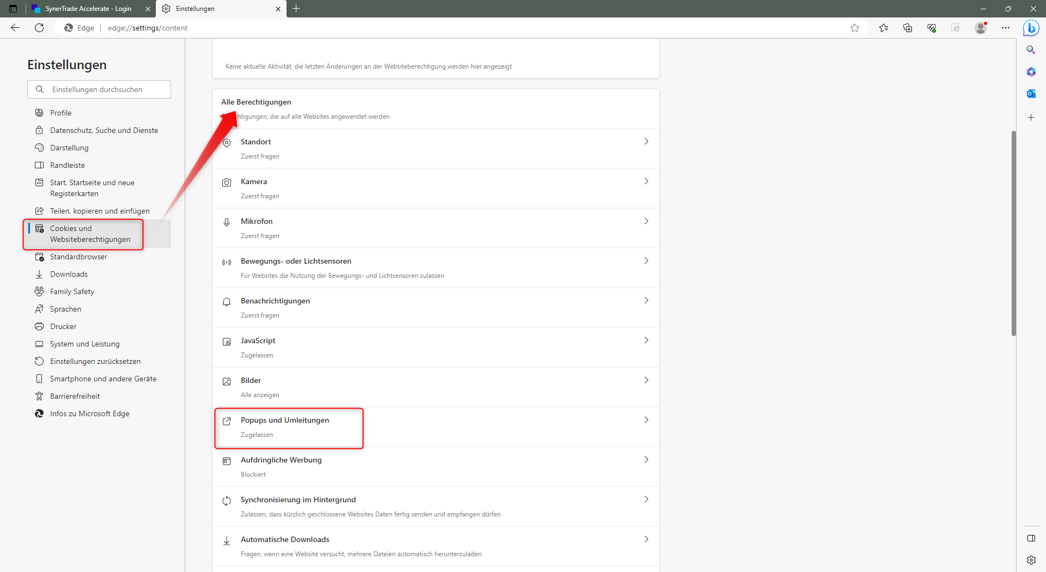Click the Standort location pin icon
The height and width of the screenshot is (572, 1046).
coord(227,143)
